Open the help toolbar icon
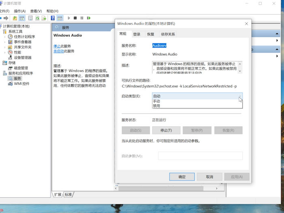Viewport: 284px width, 213px height. tap(53, 18)
